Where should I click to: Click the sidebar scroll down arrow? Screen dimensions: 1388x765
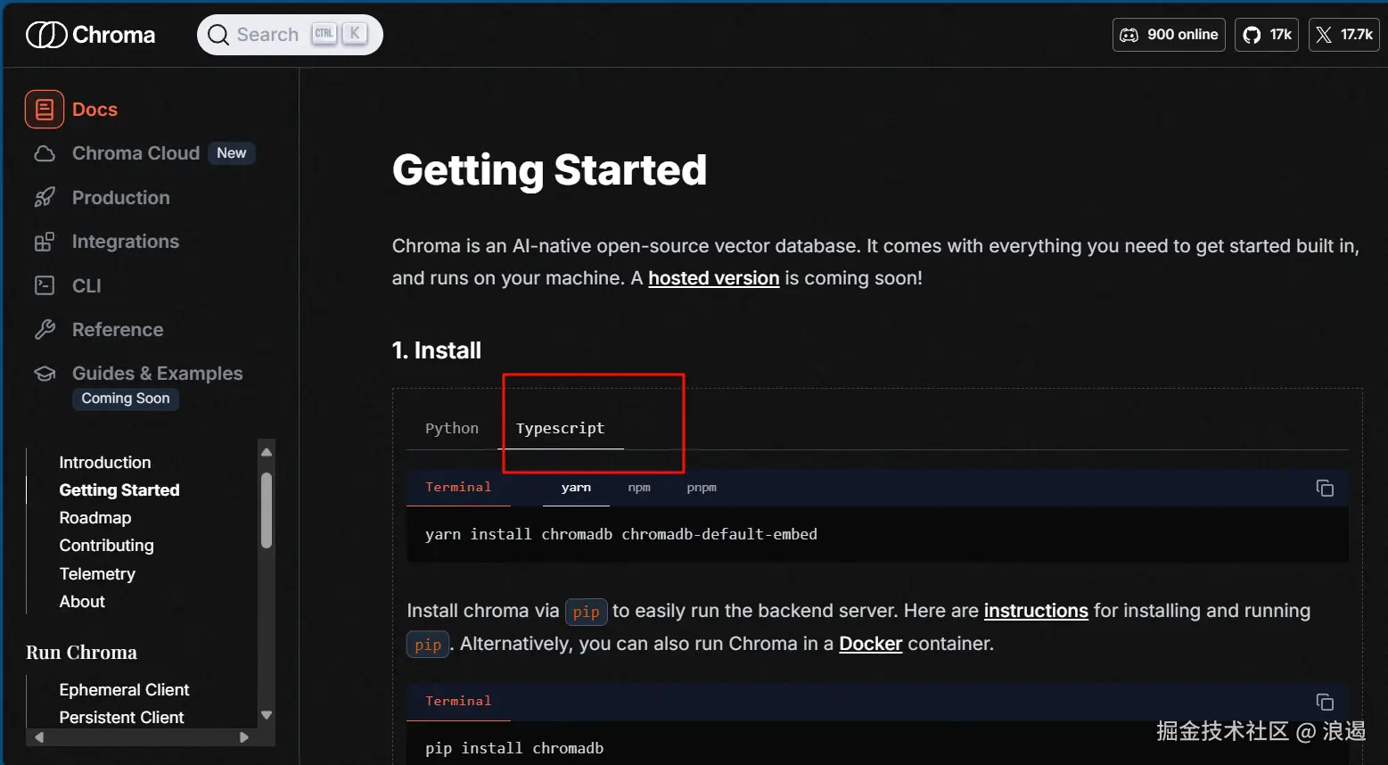(x=267, y=715)
